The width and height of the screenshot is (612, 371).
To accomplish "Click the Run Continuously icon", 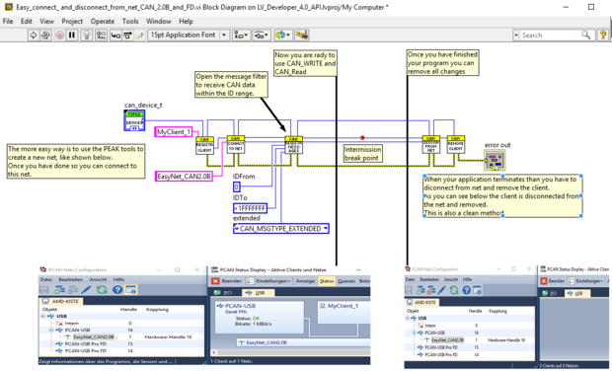I will tap(45, 36).
